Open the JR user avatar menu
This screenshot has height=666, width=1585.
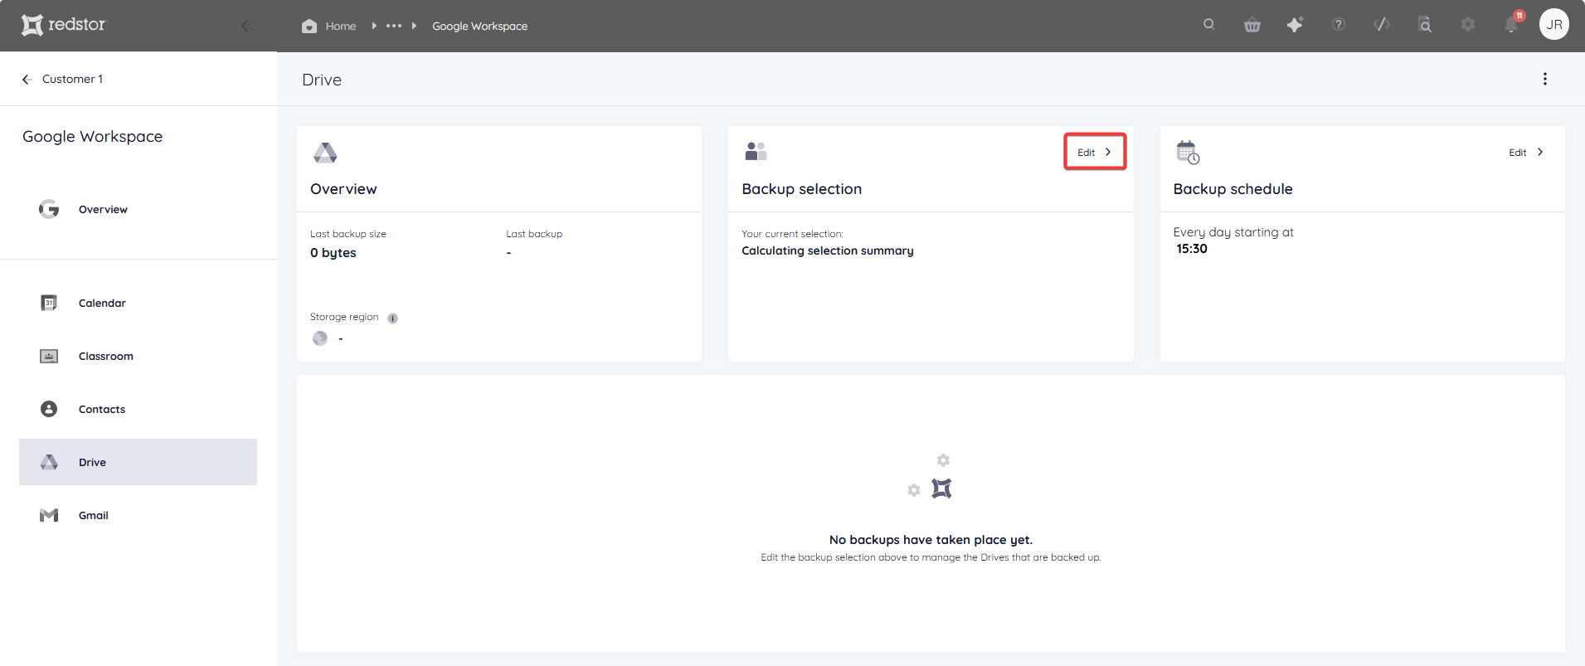click(x=1554, y=25)
